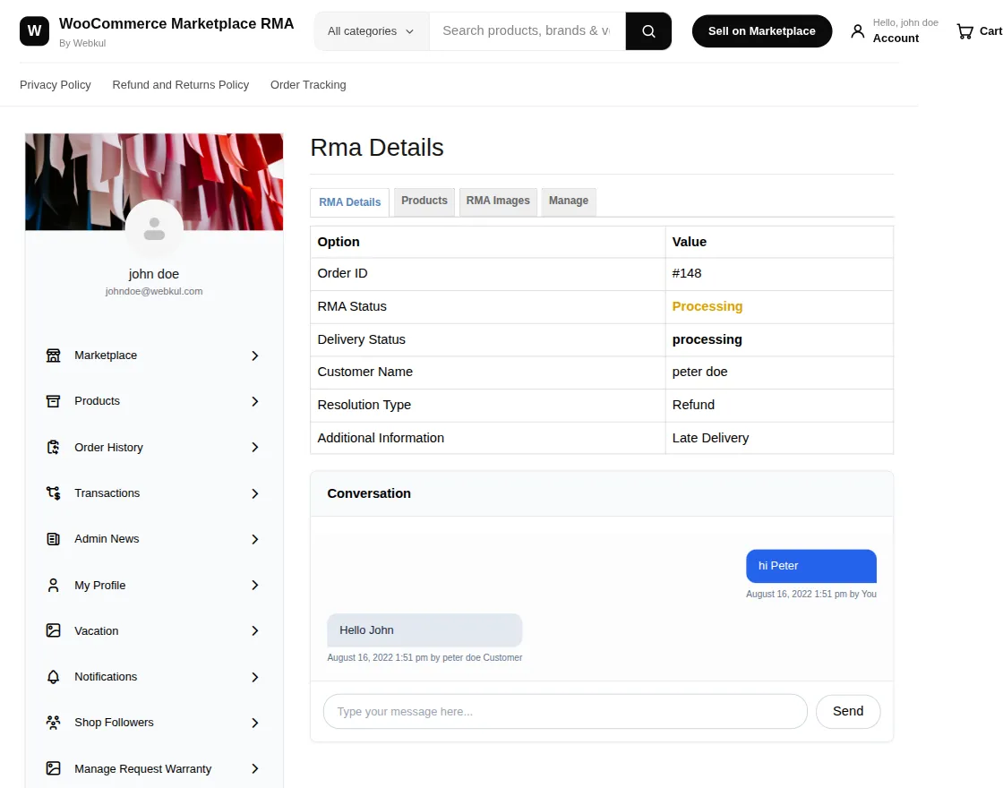1003x788 pixels.
Task: Expand the Marketplace menu chevron
Action: (x=254, y=355)
